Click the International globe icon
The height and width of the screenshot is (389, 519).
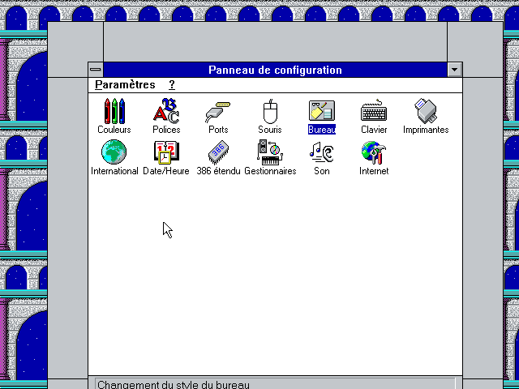point(114,152)
